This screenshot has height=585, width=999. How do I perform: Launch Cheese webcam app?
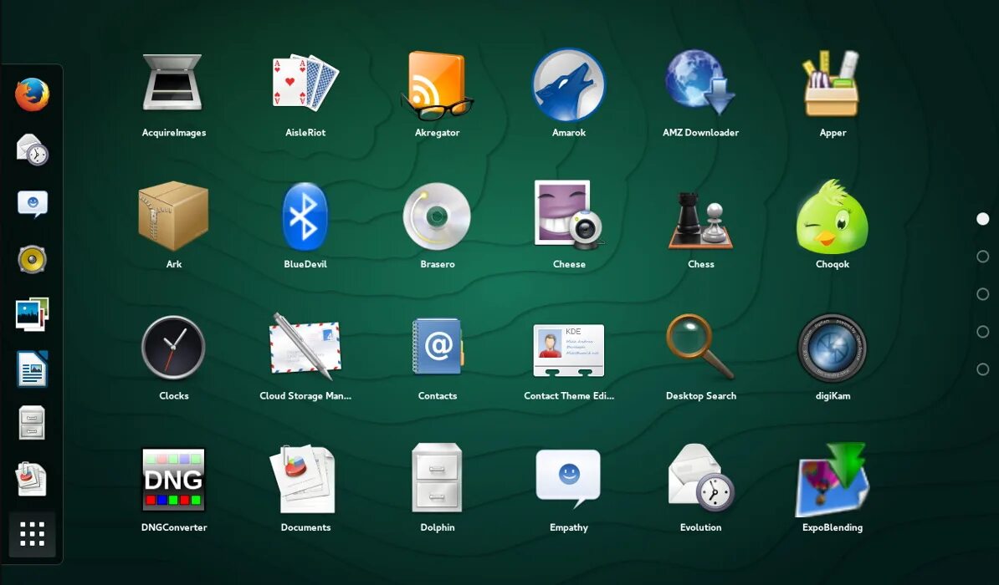[568, 215]
